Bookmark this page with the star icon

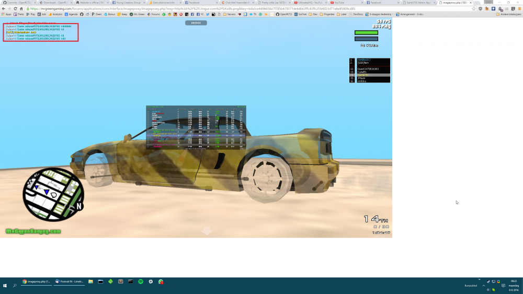[x=474, y=9]
